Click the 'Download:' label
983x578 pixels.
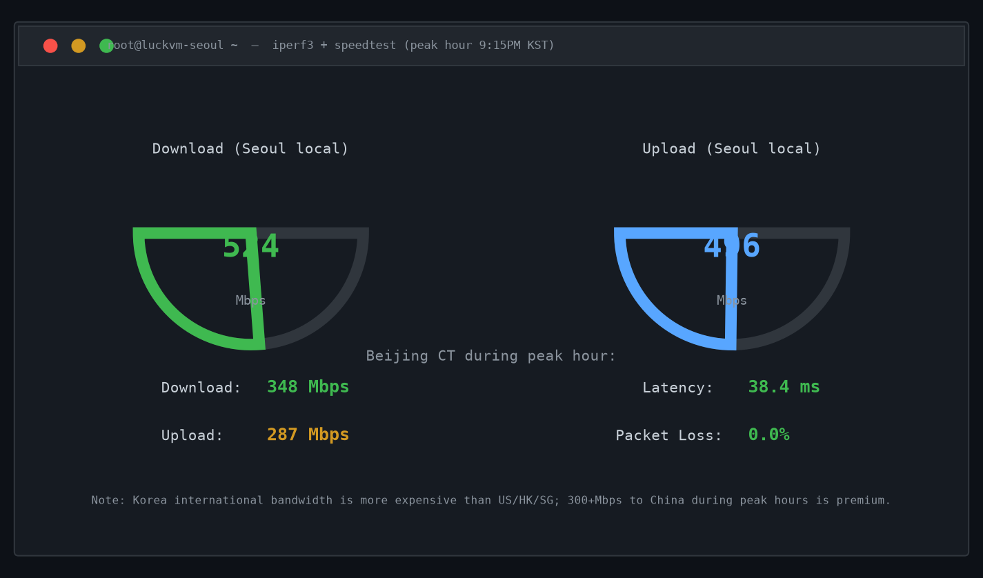click(x=201, y=388)
